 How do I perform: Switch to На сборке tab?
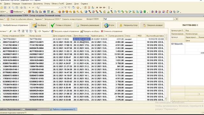[x=39, y=25]
